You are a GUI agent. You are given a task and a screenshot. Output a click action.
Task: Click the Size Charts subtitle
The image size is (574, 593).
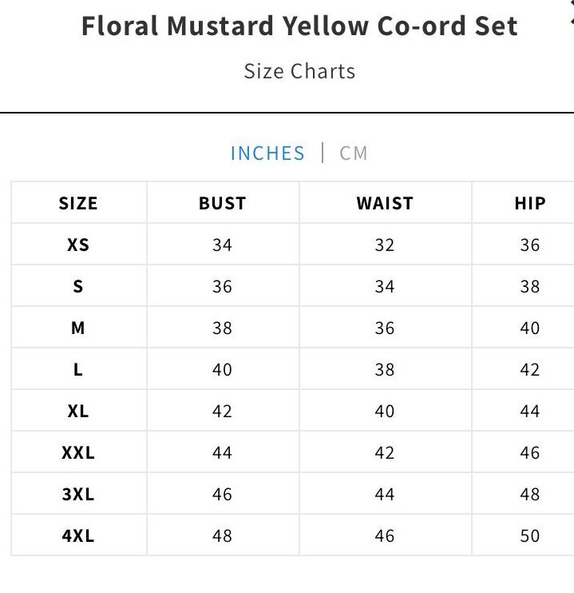299,71
